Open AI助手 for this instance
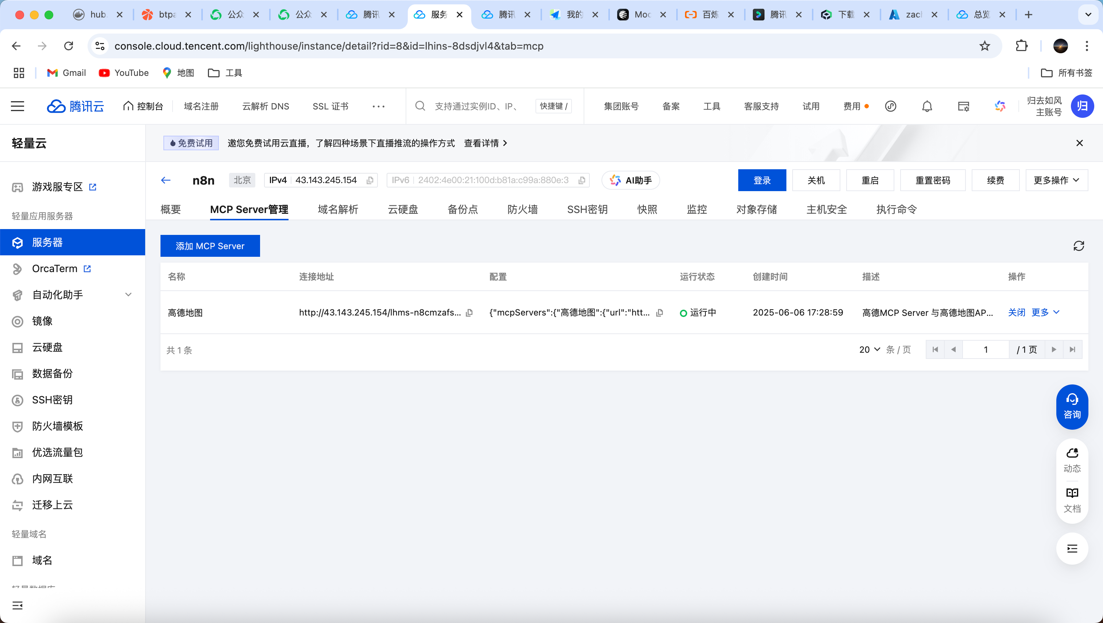The width and height of the screenshot is (1103, 623). click(631, 180)
